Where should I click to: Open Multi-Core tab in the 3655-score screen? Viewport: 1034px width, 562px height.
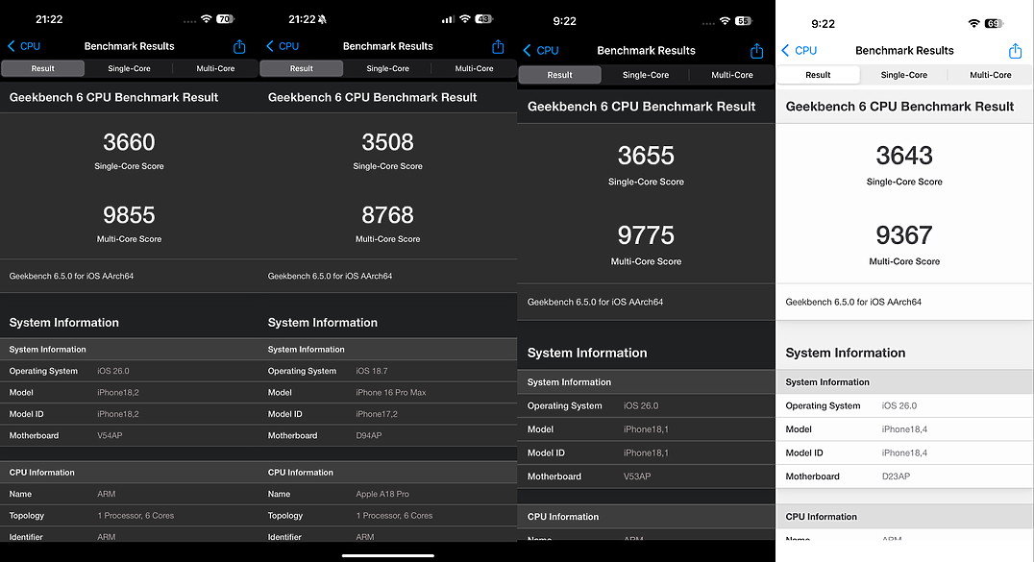pyautogui.click(x=732, y=75)
